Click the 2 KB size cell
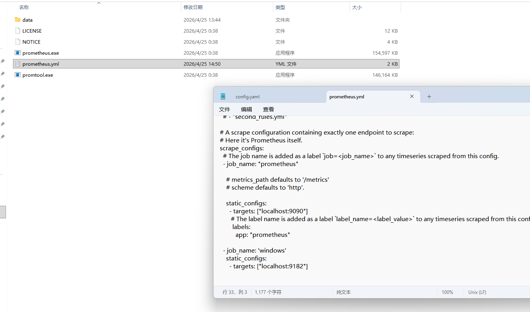 (x=392, y=64)
